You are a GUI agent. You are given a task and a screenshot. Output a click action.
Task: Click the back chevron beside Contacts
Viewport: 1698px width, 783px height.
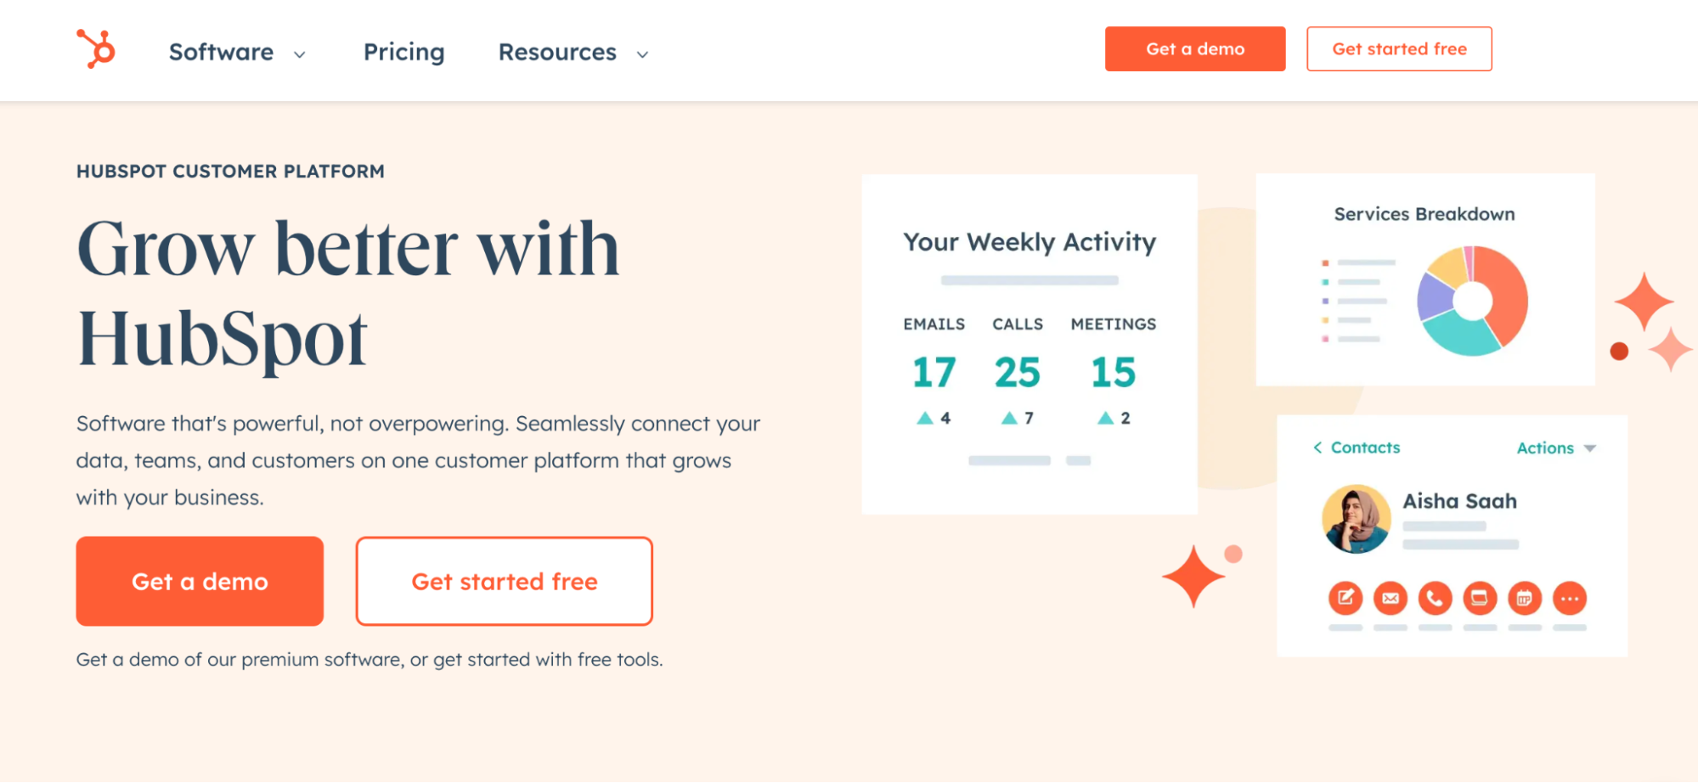1318,447
